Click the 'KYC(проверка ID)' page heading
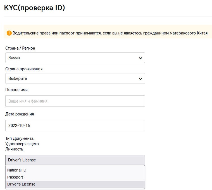 34,8
